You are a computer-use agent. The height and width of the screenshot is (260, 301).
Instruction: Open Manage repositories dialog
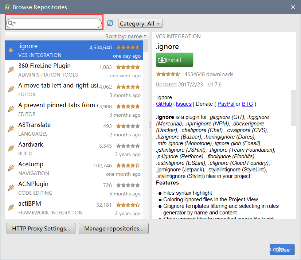[x=114, y=229]
